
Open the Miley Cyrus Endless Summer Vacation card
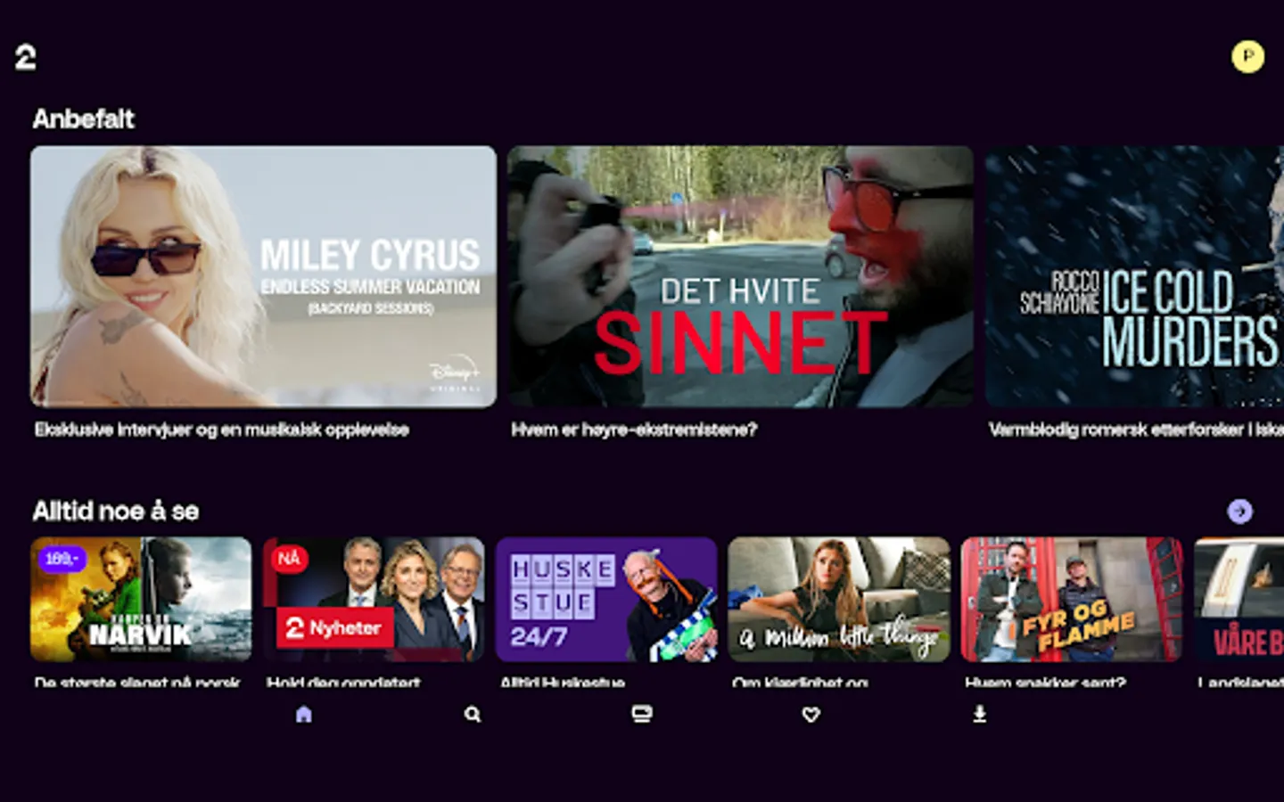coord(263,276)
